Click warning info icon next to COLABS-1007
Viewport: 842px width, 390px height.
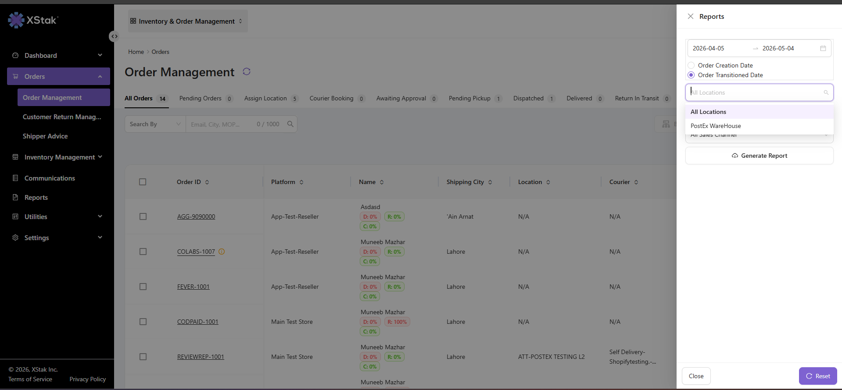pyautogui.click(x=222, y=252)
